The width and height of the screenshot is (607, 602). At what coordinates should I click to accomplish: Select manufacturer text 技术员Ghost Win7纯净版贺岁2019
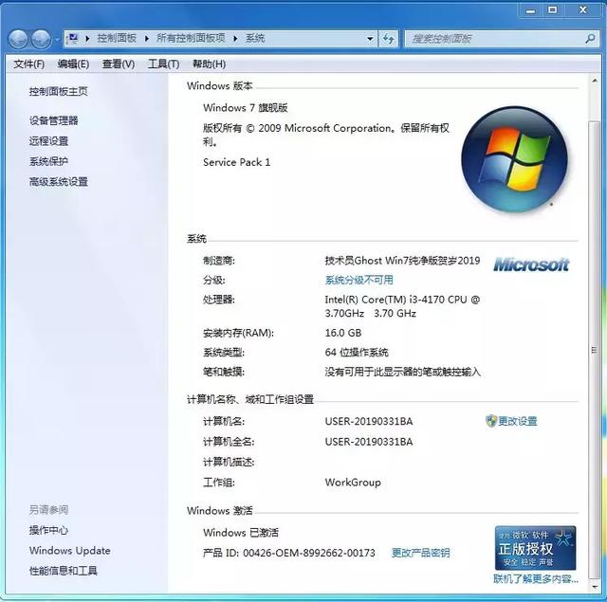coord(402,261)
